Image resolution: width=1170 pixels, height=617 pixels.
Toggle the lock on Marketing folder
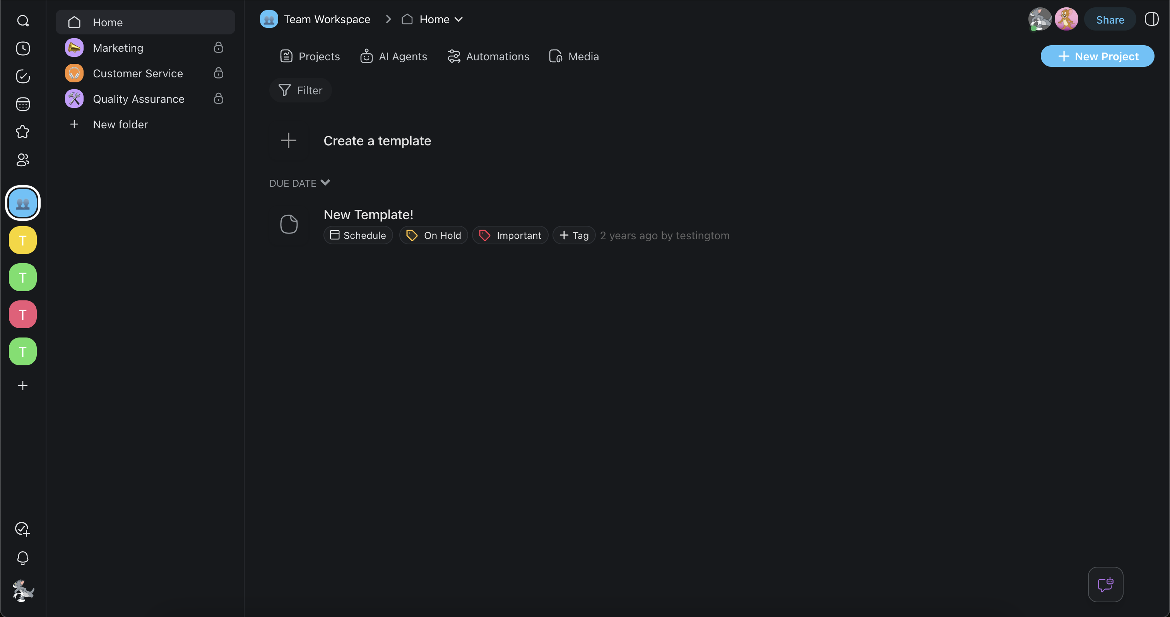coord(219,48)
